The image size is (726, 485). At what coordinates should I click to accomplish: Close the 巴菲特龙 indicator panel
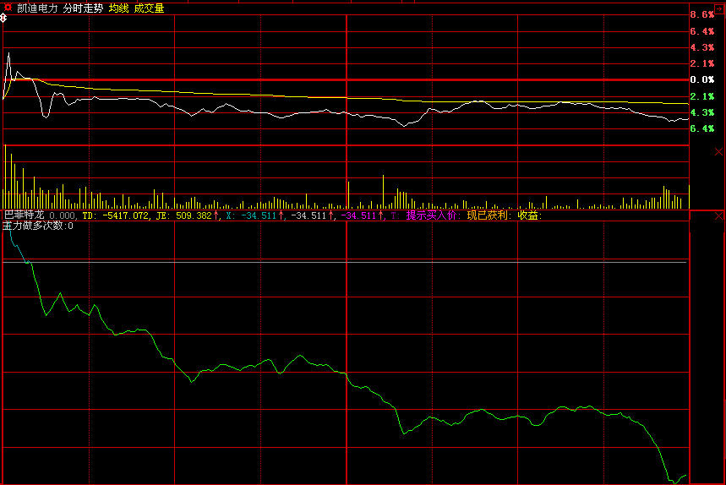tap(718, 215)
